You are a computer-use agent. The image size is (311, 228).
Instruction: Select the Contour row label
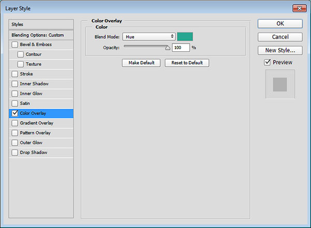coord(34,54)
